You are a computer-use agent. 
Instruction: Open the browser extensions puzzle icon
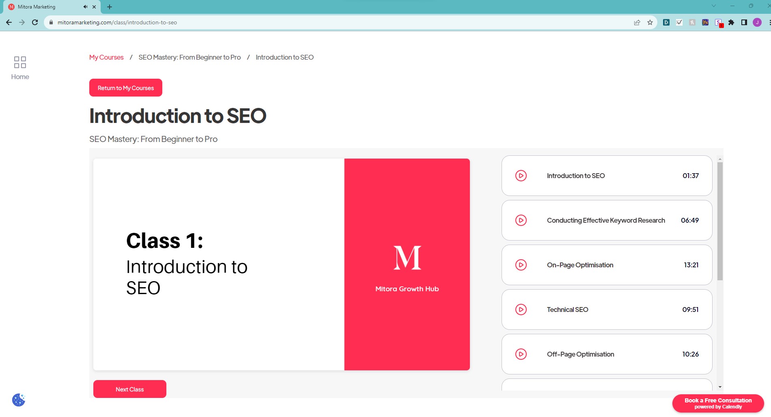(731, 22)
